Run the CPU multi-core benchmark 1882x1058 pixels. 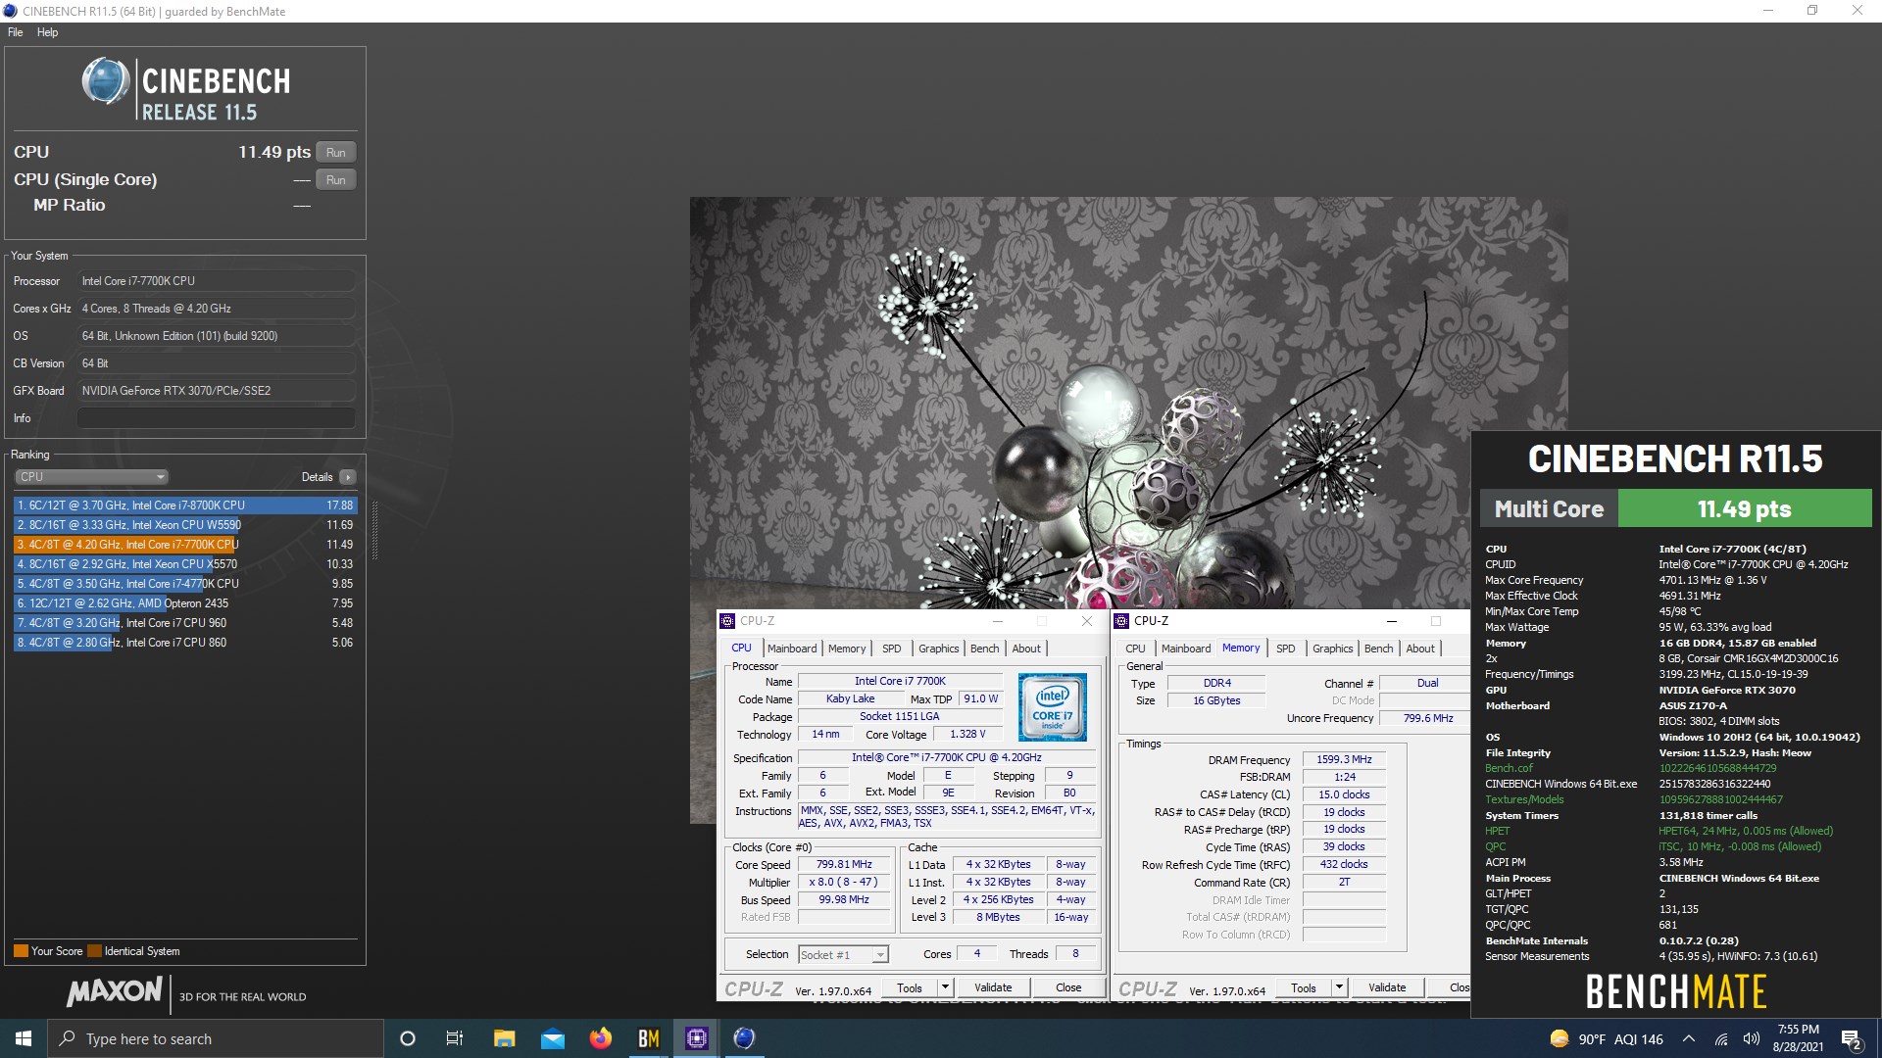click(x=336, y=153)
